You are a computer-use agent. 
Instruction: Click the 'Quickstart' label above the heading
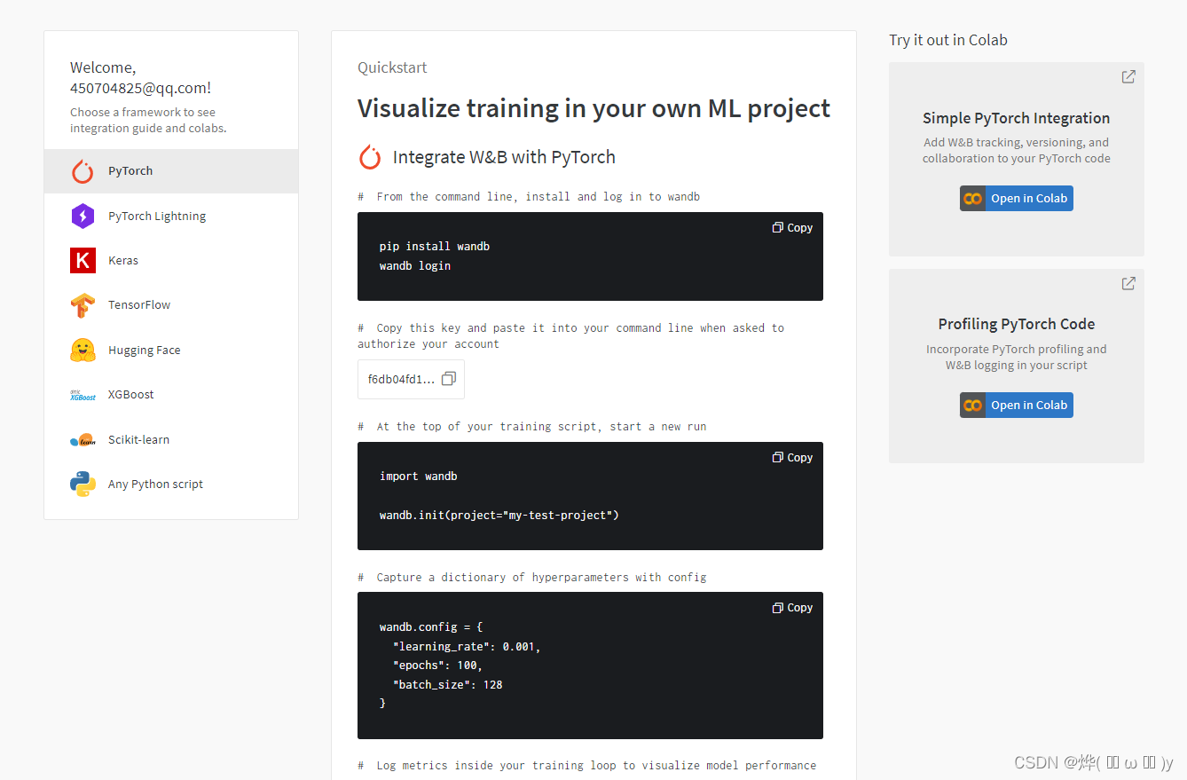[392, 67]
